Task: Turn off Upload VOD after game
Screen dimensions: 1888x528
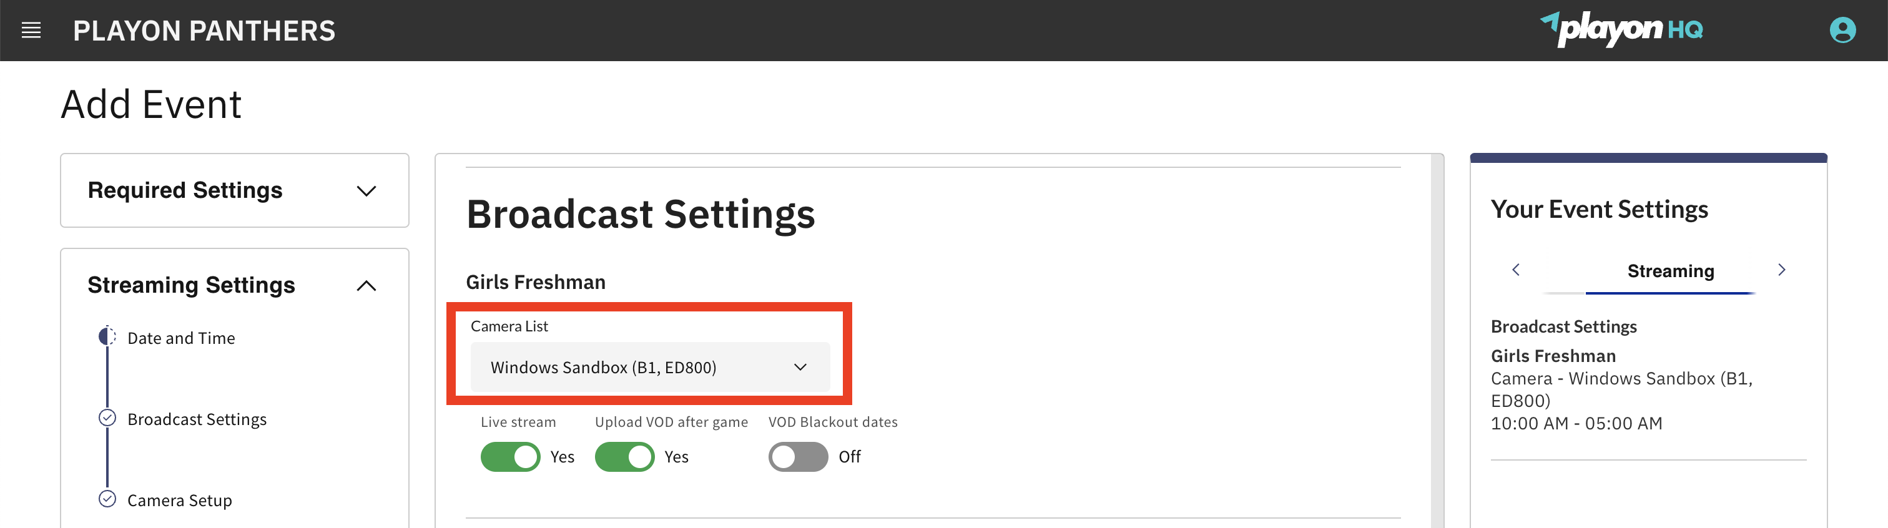Action: click(x=624, y=457)
